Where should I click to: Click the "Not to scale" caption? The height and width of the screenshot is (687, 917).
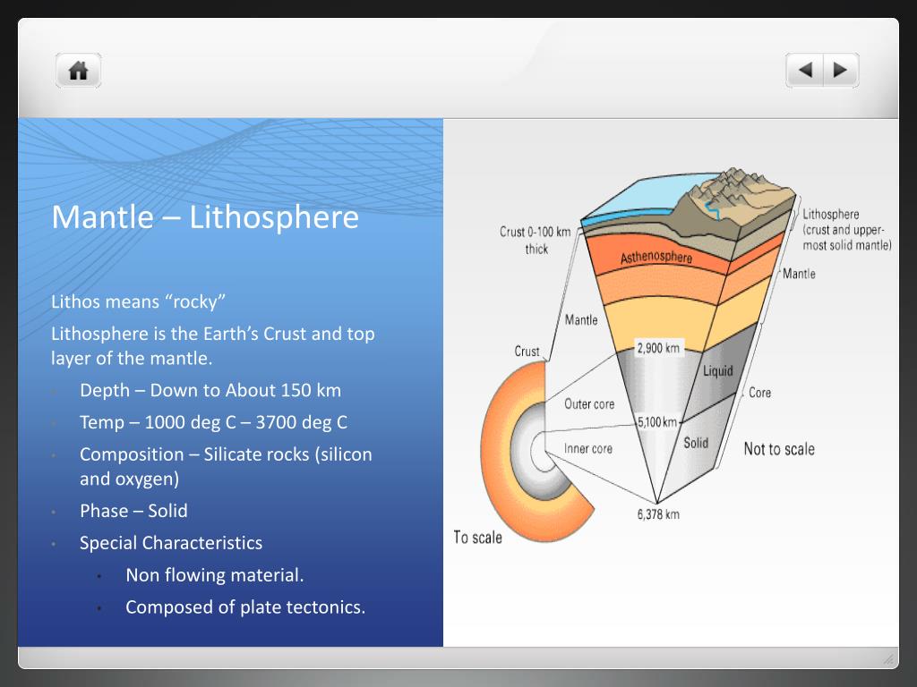click(779, 449)
